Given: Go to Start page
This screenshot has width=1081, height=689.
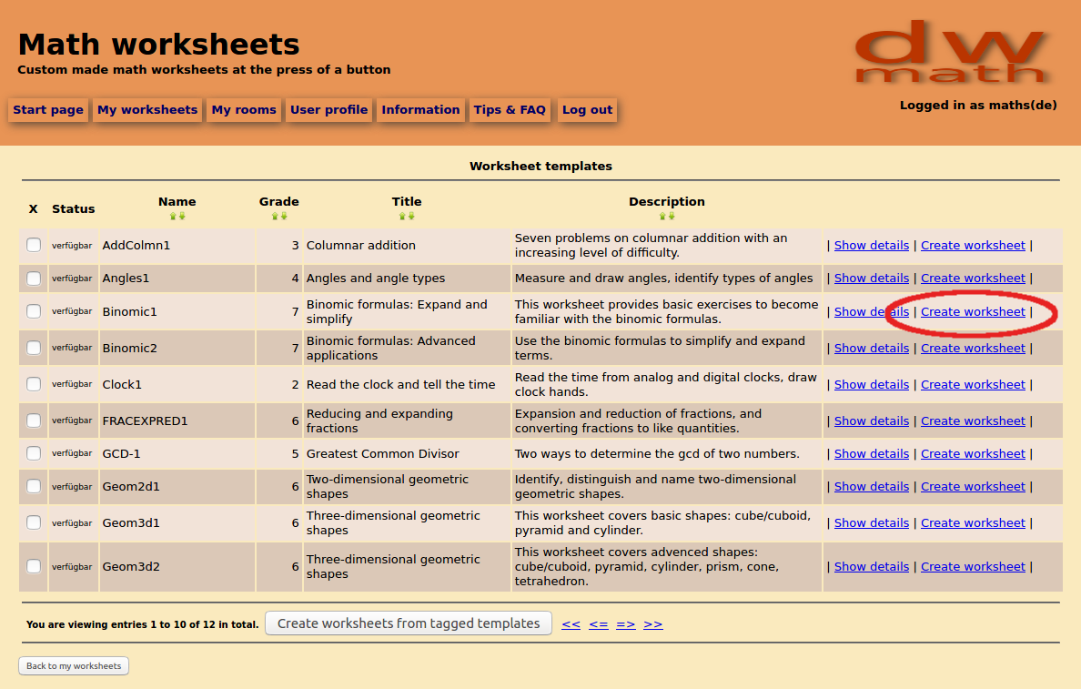Looking at the screenshot, I should tap(48, 109).
